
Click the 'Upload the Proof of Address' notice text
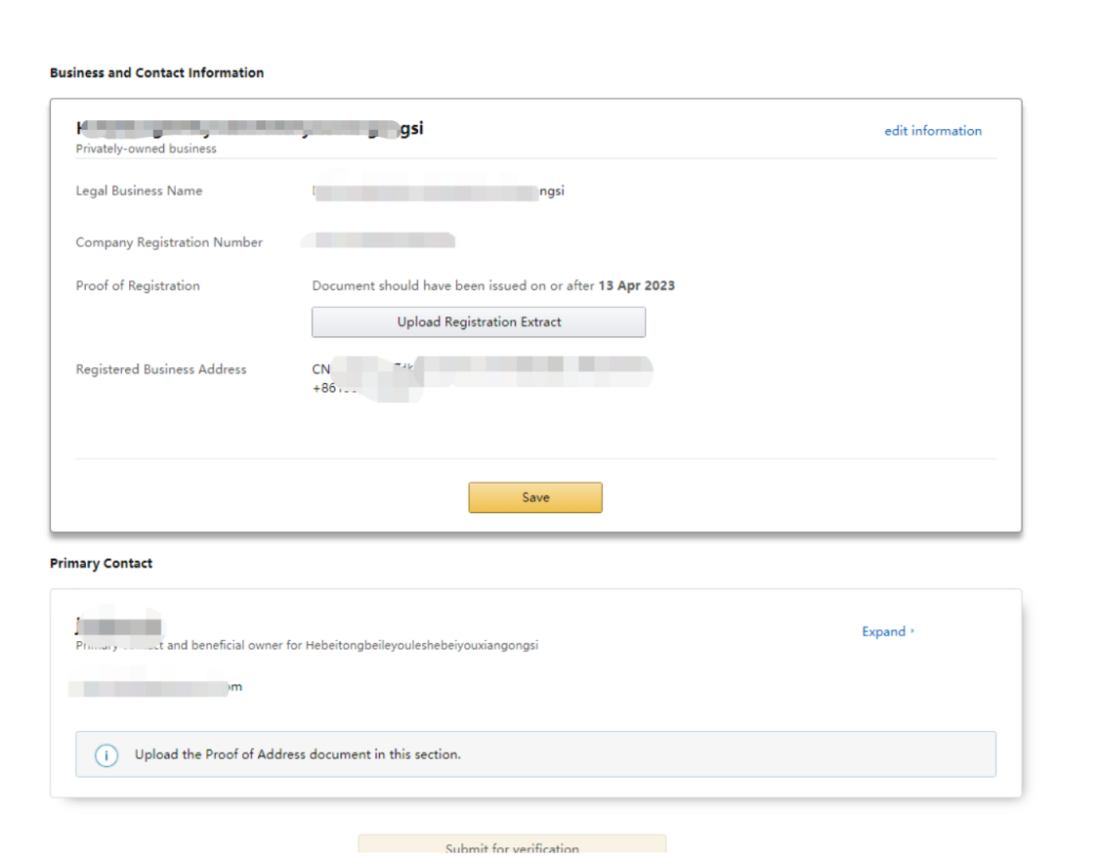click(x=297, y=755)
